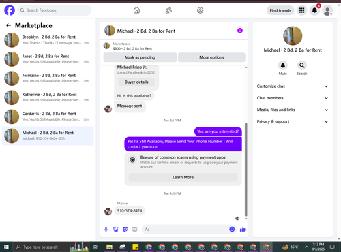Open the taskbar clock showing 7:13 PM
This screenshot has width=341, height=252.
318,247
